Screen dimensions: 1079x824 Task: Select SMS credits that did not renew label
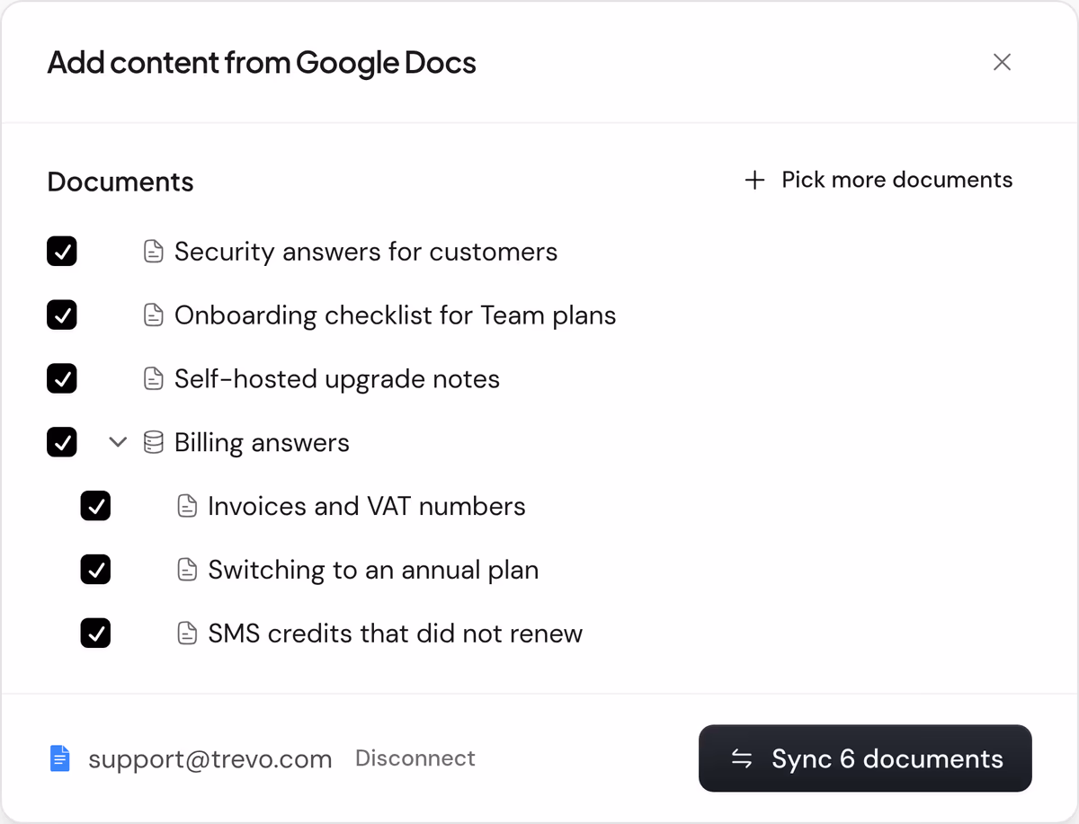(x=396, y=634)
